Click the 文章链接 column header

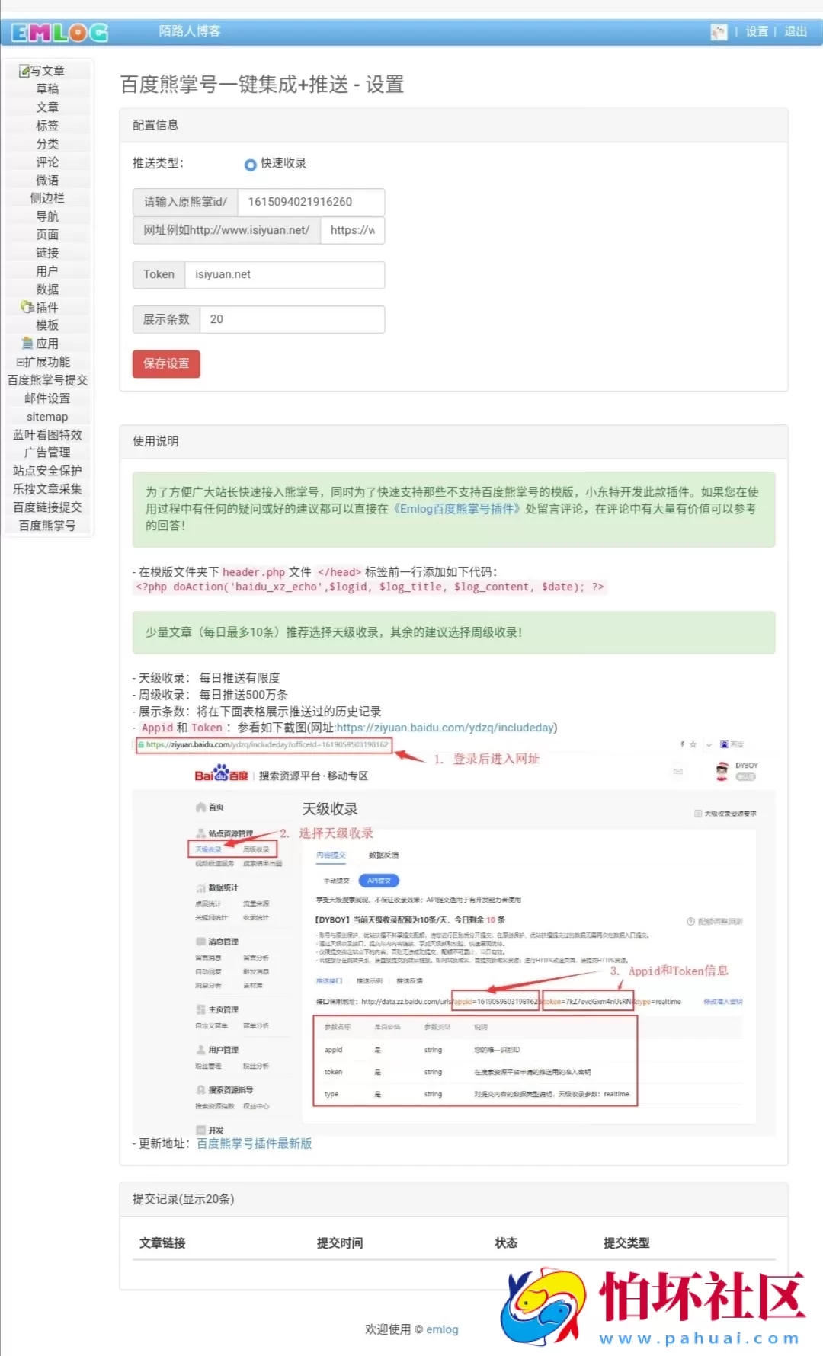162,1243
